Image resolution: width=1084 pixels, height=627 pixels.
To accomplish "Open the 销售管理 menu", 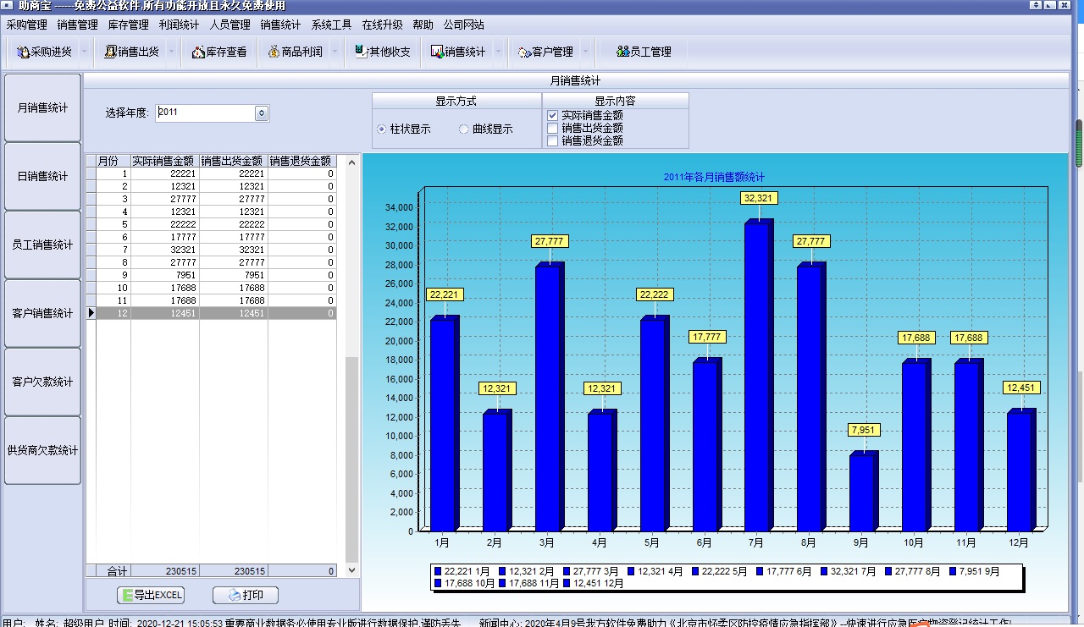I will coord(78,25).
